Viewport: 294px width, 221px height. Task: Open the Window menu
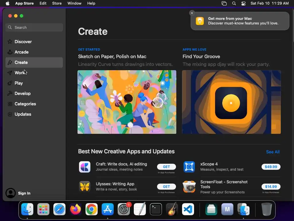click(74, 3)
